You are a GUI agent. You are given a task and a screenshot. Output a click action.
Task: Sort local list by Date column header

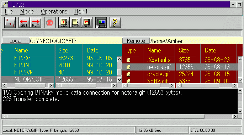93,50
